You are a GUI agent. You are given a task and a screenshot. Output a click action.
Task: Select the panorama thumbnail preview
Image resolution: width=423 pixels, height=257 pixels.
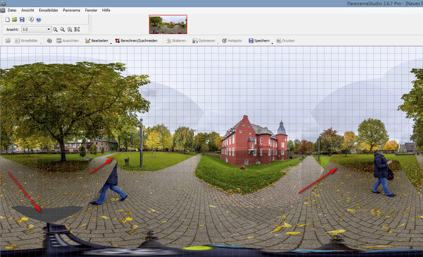(x=168, y=24)
